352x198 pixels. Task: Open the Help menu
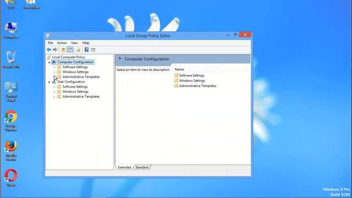pos(86,43)
